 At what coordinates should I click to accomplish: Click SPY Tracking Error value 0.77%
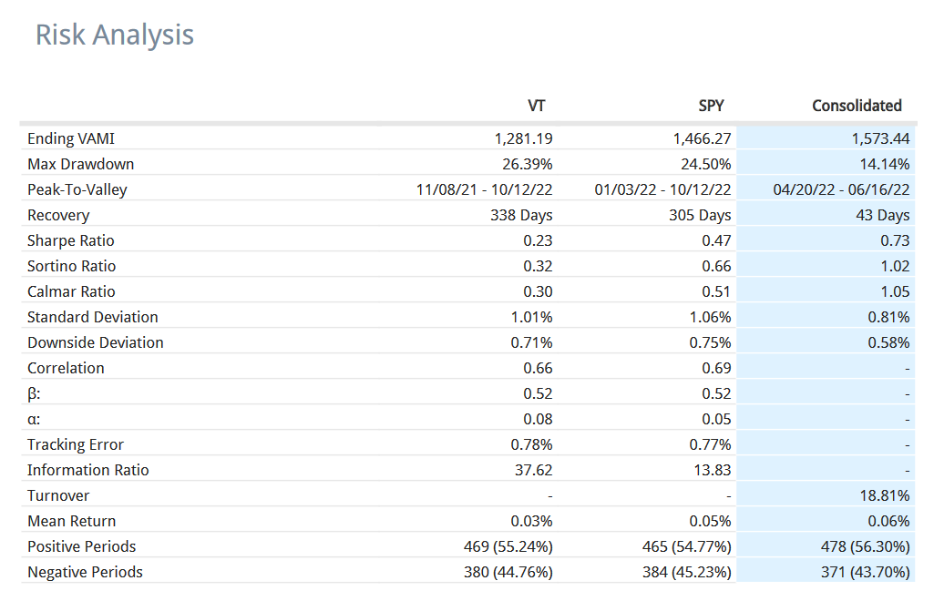pos(710,445)
